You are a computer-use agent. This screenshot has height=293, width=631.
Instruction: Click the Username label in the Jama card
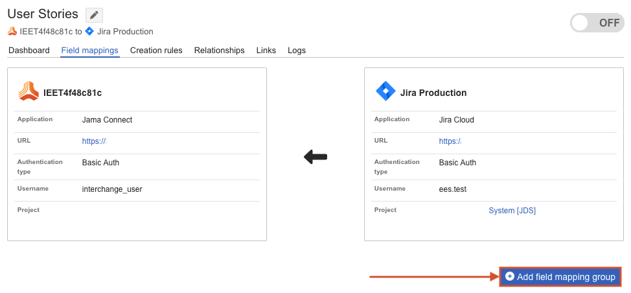click(33, 189)
